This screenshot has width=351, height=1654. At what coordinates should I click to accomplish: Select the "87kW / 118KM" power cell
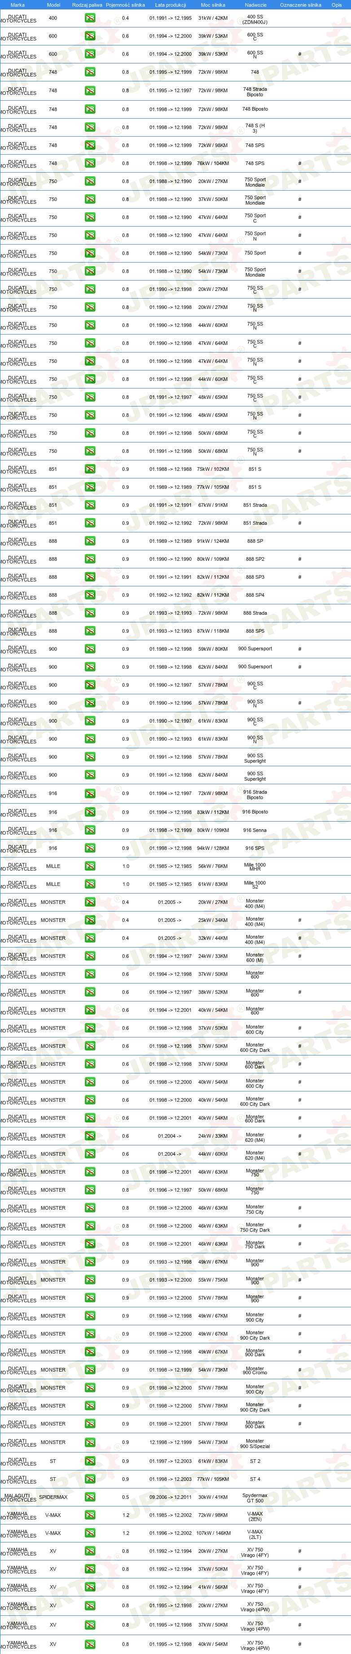[213, 630]
